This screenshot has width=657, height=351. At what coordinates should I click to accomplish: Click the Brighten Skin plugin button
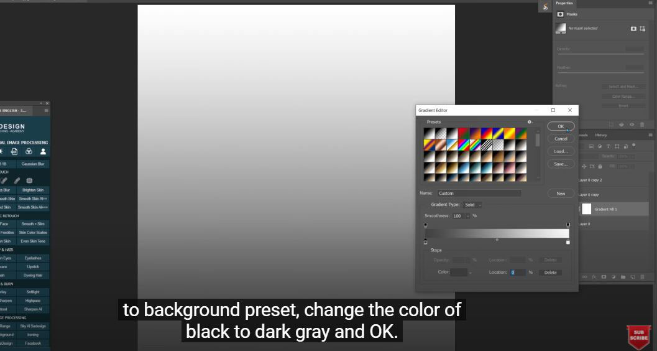click(33, 190)
